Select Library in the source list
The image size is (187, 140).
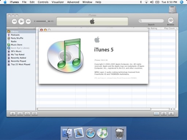pyautogui.click(x=21, y=32)
